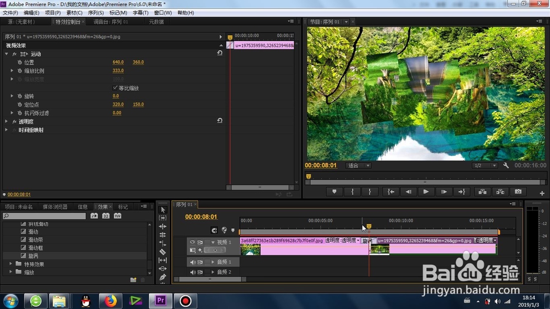This screenshot has height=309, width=550.
Task: Toggle Audio 1 track output speaker
Action: click(193, 262)
